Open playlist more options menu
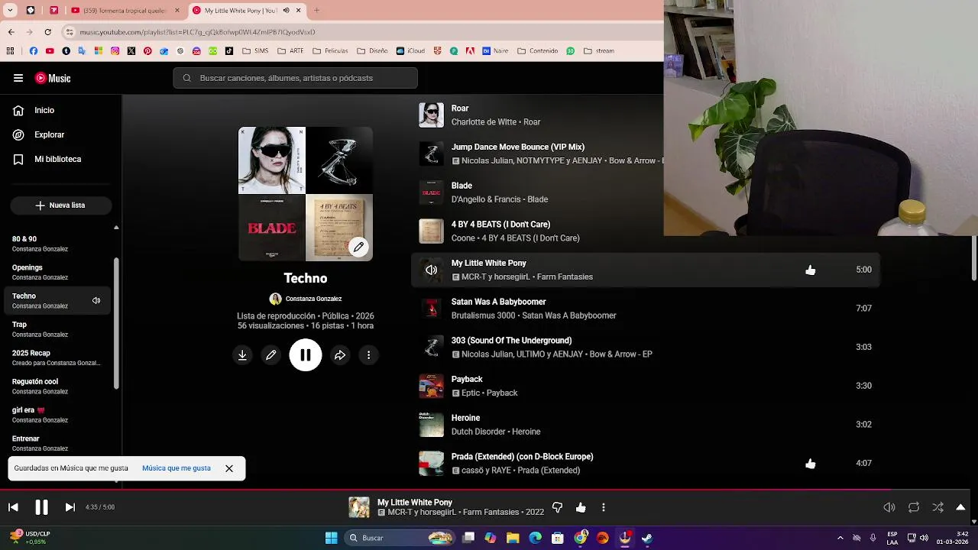This screenshot has width=978, height=550. (x=369, y=355)
